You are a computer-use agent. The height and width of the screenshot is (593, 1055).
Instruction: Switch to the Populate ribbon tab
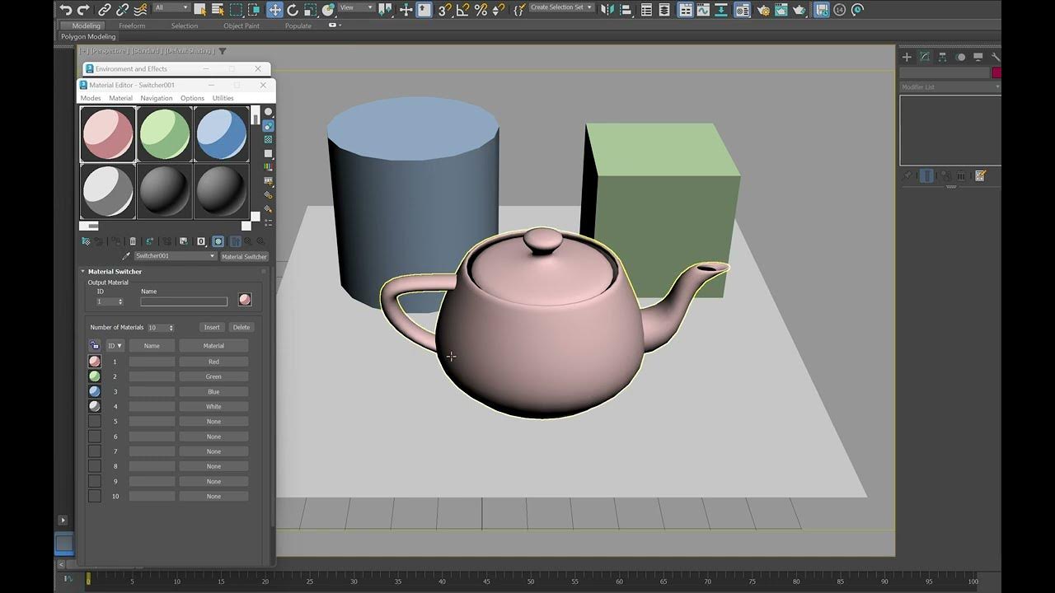point(298,26)
